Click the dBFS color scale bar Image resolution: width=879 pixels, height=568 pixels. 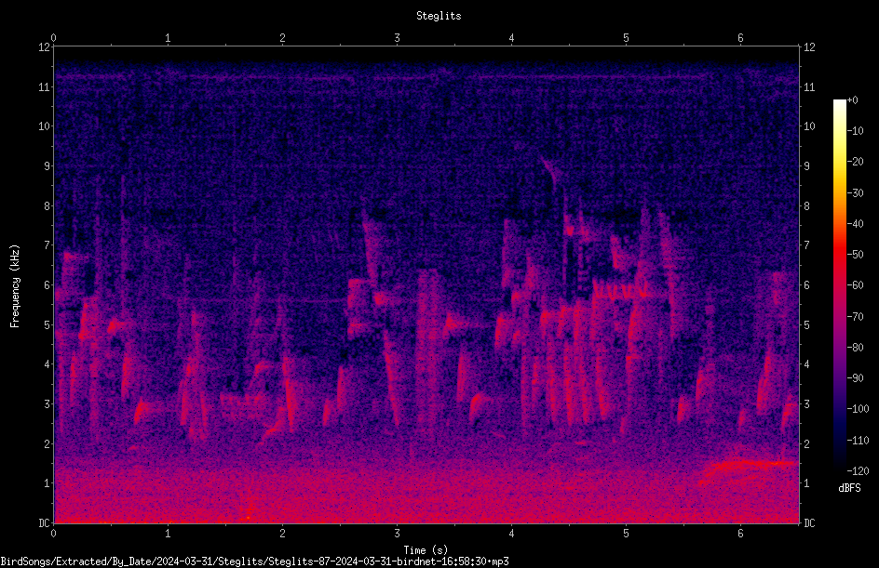[x=839, y=284]
